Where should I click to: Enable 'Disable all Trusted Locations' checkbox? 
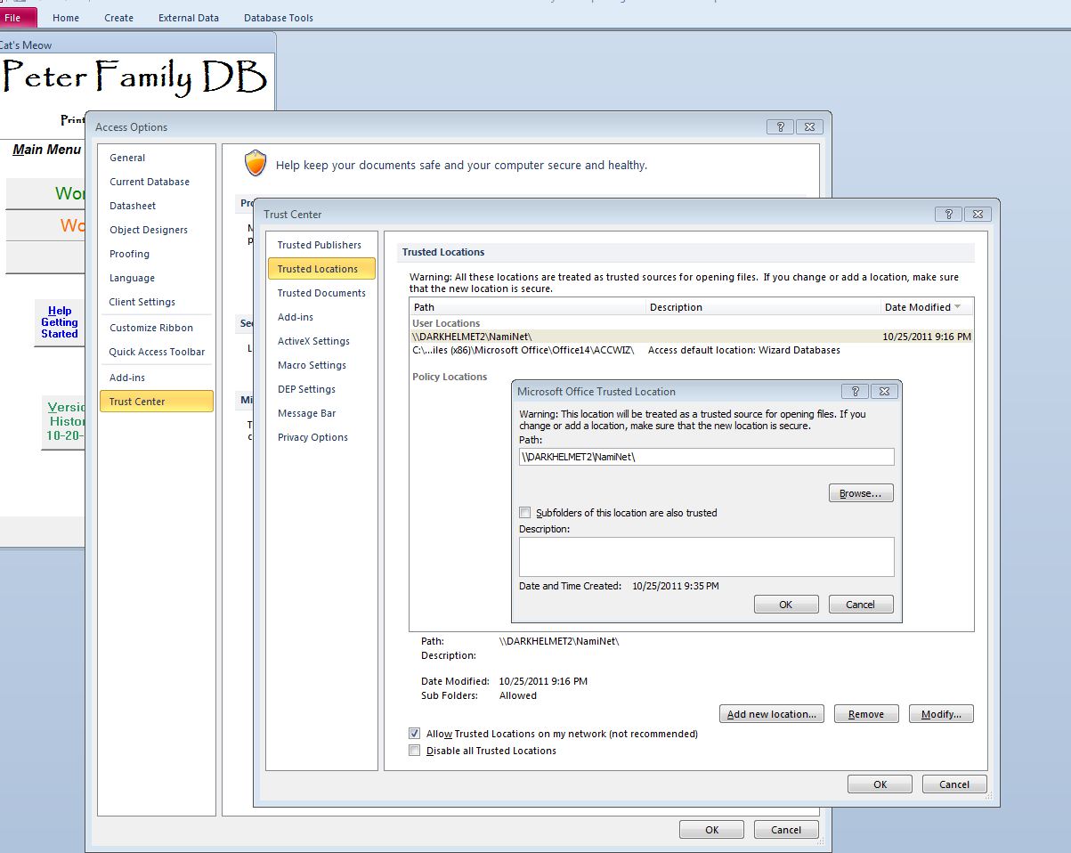[414, 751]
